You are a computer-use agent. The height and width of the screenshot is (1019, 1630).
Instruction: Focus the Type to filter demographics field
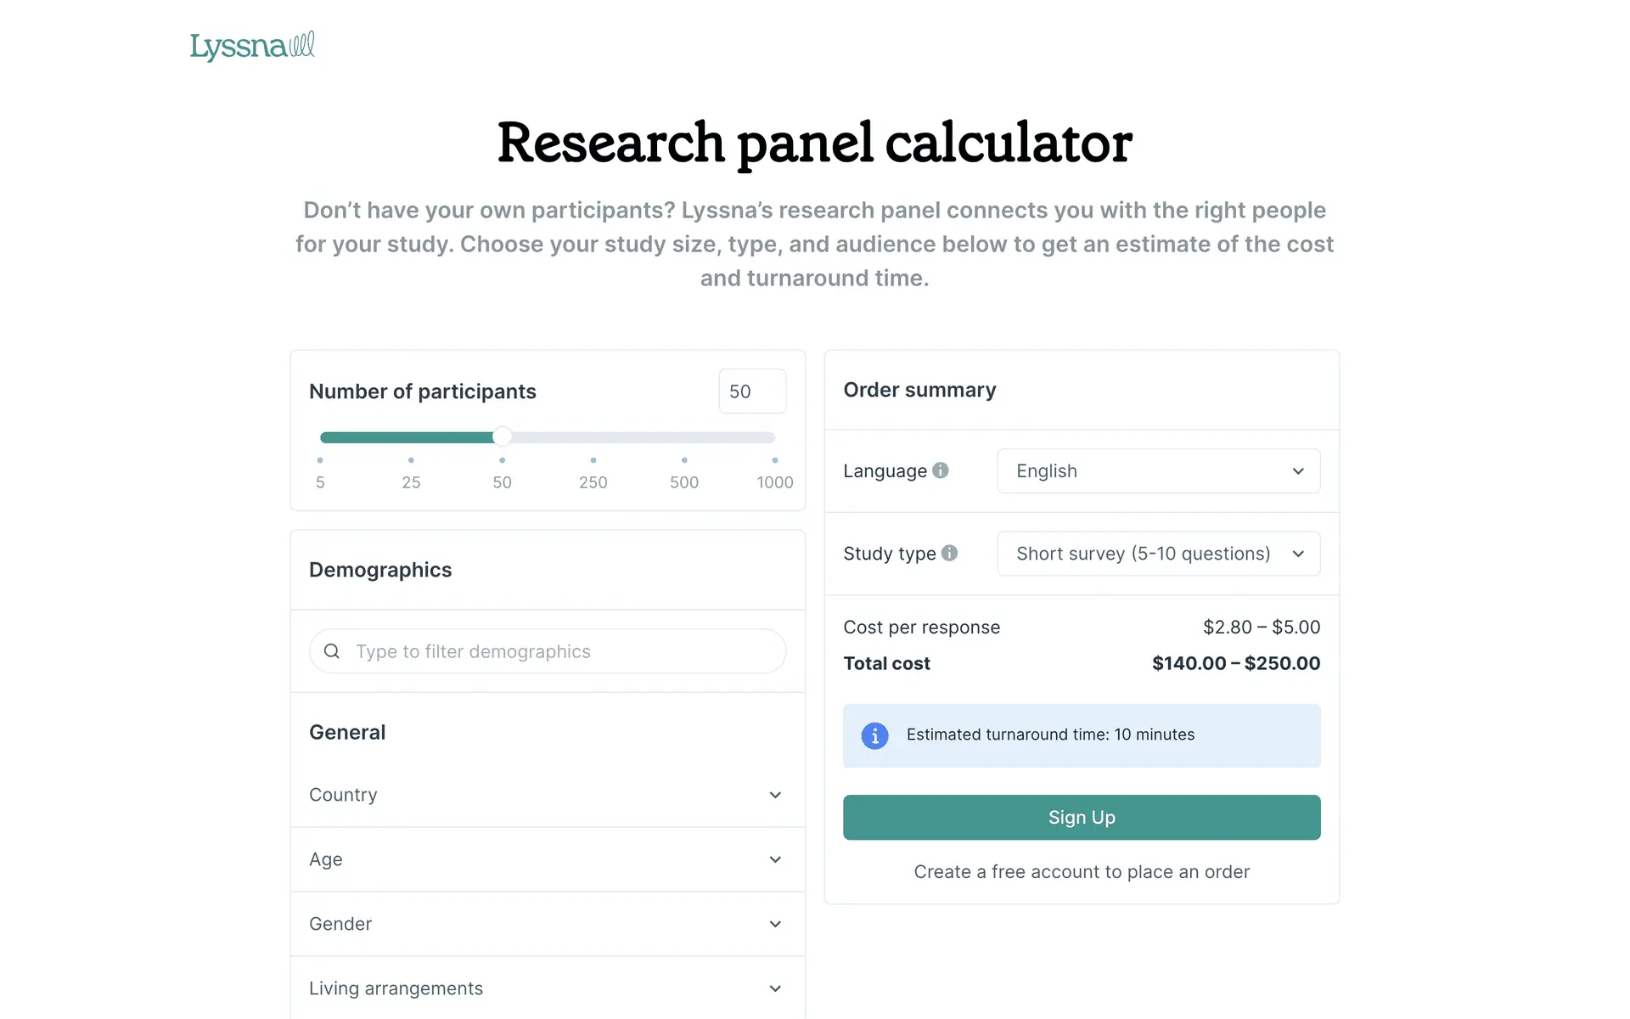(560, 651)
